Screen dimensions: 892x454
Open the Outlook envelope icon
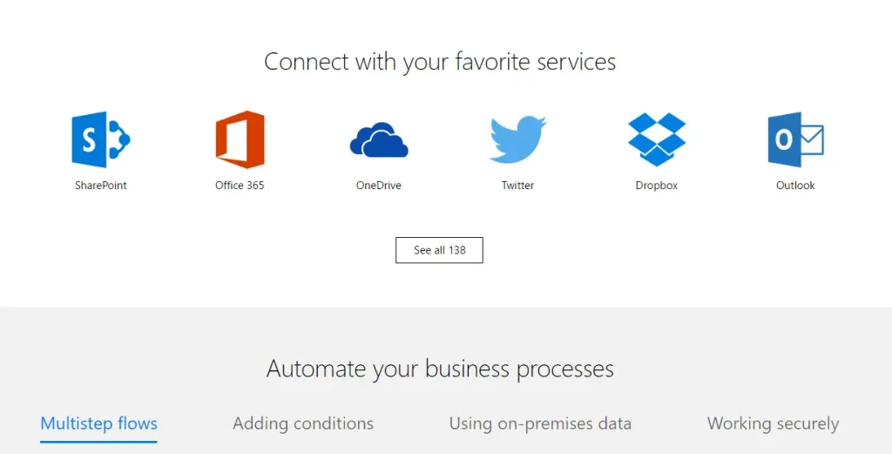point(795,139)
